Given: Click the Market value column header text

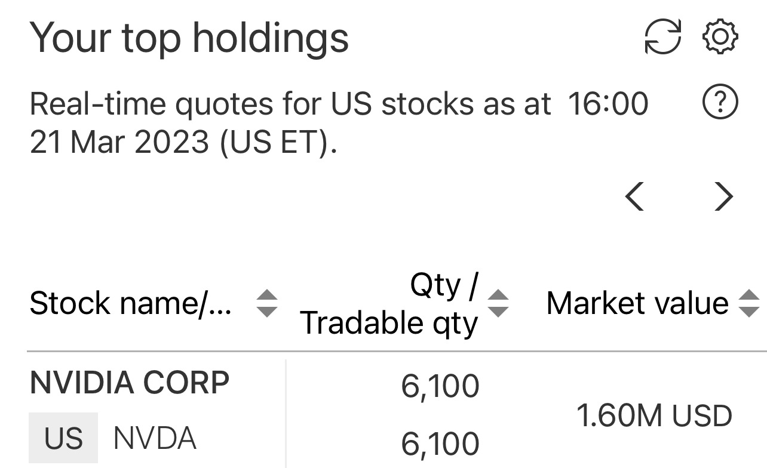Looking at the screenshot, I should 637,303.
